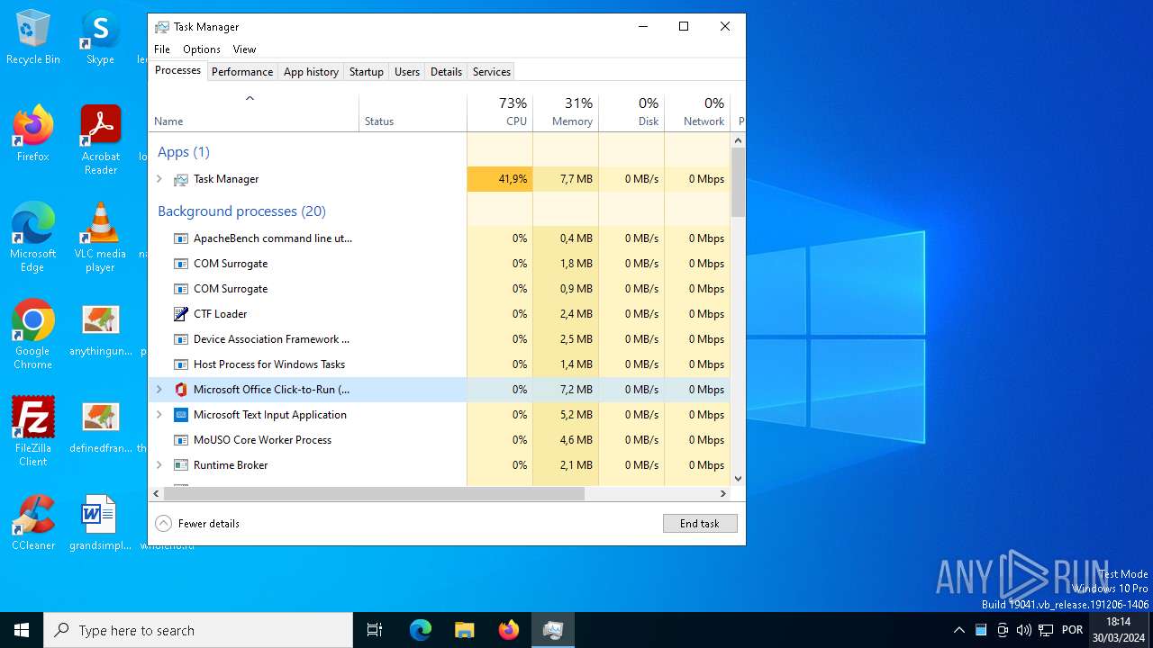1153x648 pixels.
Task: Open the network tray icon
Action: (x=1046, y=630)
